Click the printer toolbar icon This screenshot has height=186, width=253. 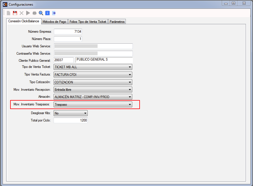tap(34, 13)
